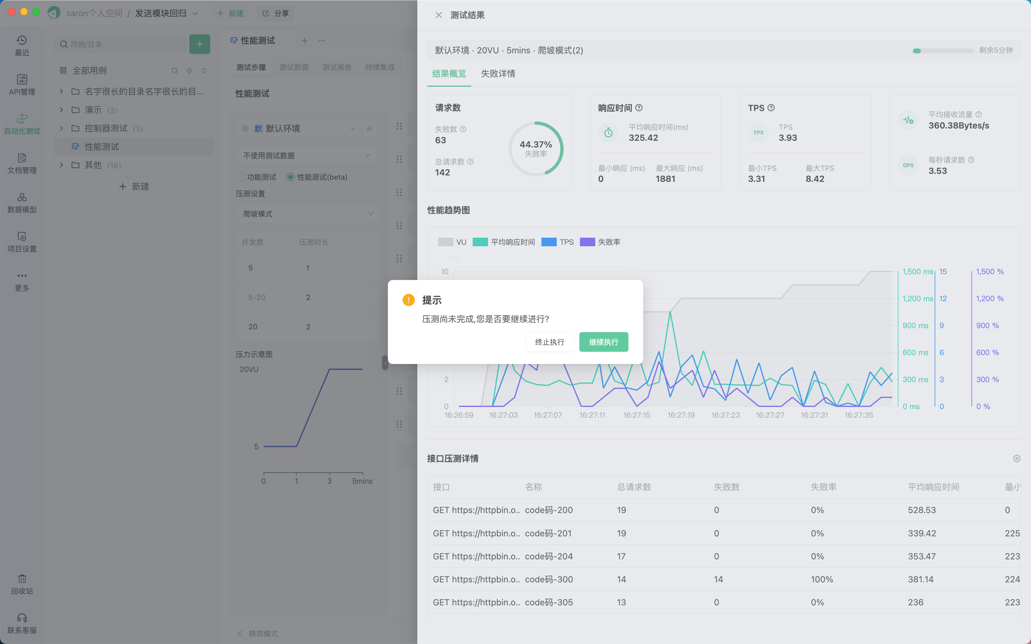Click the green plus add-case button

pyautogui.click(x=199, y=44)
